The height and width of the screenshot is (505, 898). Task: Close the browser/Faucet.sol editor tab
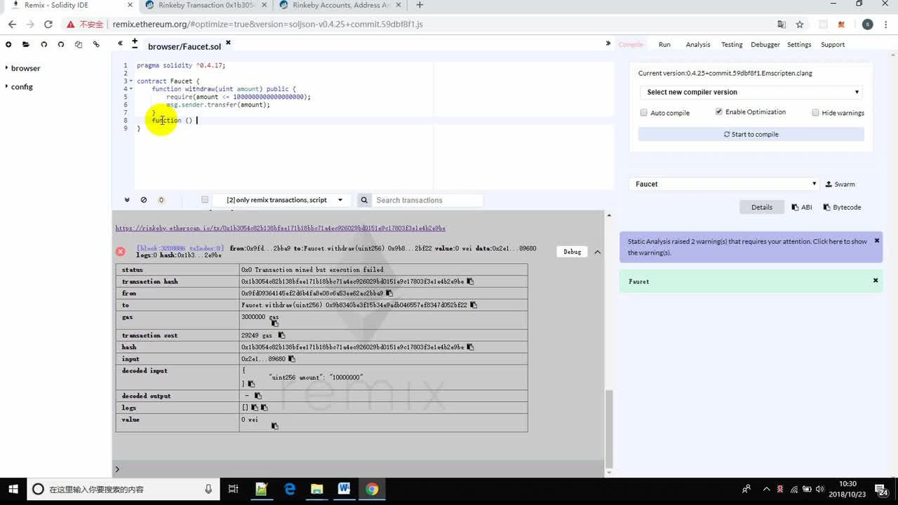point(228,43)
